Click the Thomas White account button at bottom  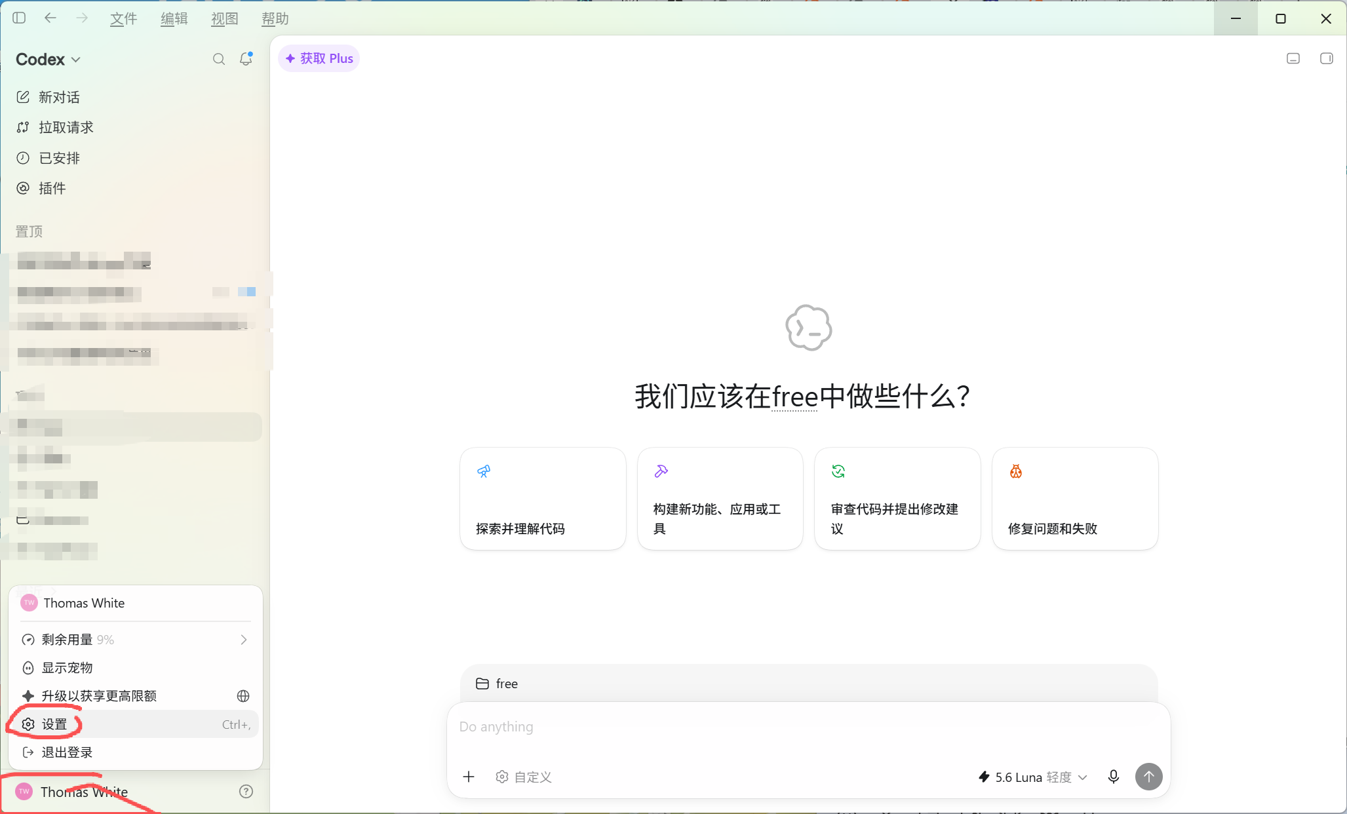click(x=72, y=792)
